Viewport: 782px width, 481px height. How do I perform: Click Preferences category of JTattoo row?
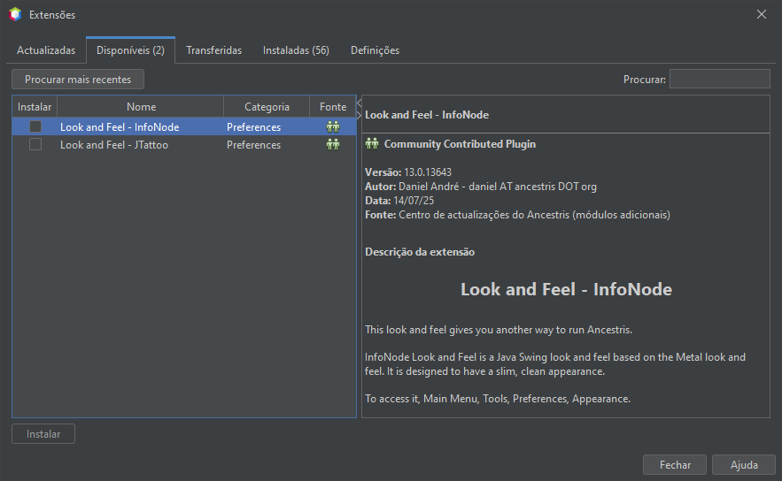click(x=253, y=145)
